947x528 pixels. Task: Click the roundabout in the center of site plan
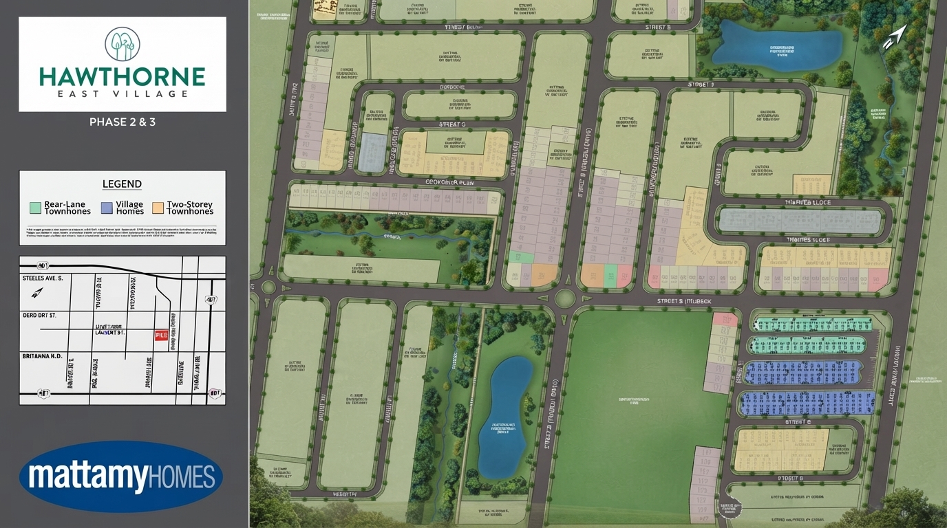[565, 298]
